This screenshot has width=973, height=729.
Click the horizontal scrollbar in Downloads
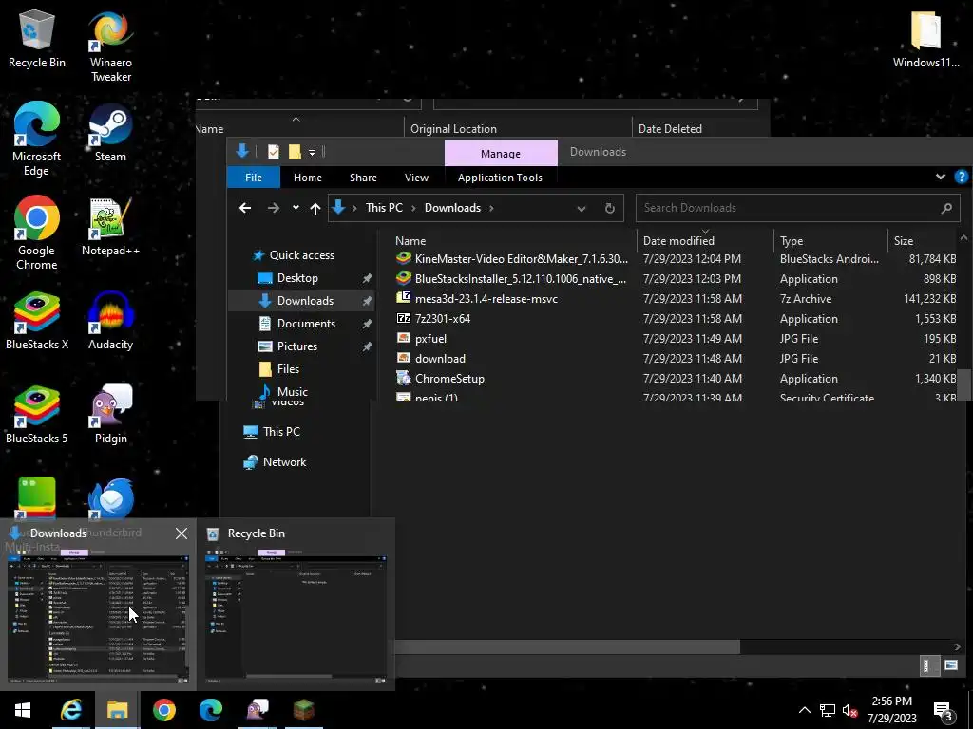pyautogui.click(x=566, y=647)
